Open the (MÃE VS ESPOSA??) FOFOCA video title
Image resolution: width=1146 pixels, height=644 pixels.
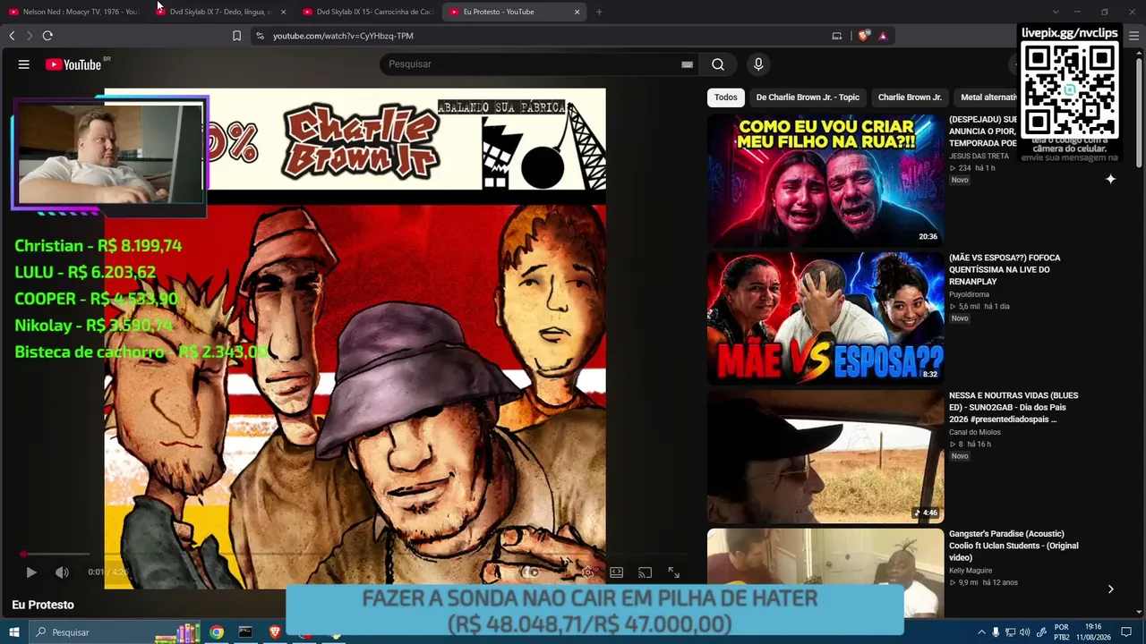[x=1005, y=269]
